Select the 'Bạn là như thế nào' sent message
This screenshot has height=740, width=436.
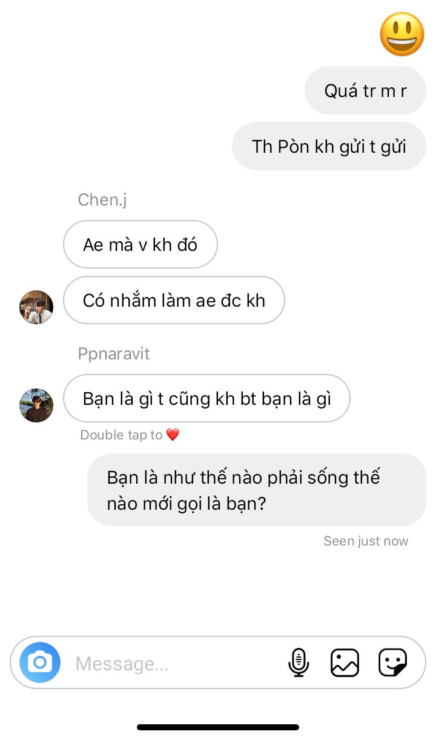tap(257, 490)
